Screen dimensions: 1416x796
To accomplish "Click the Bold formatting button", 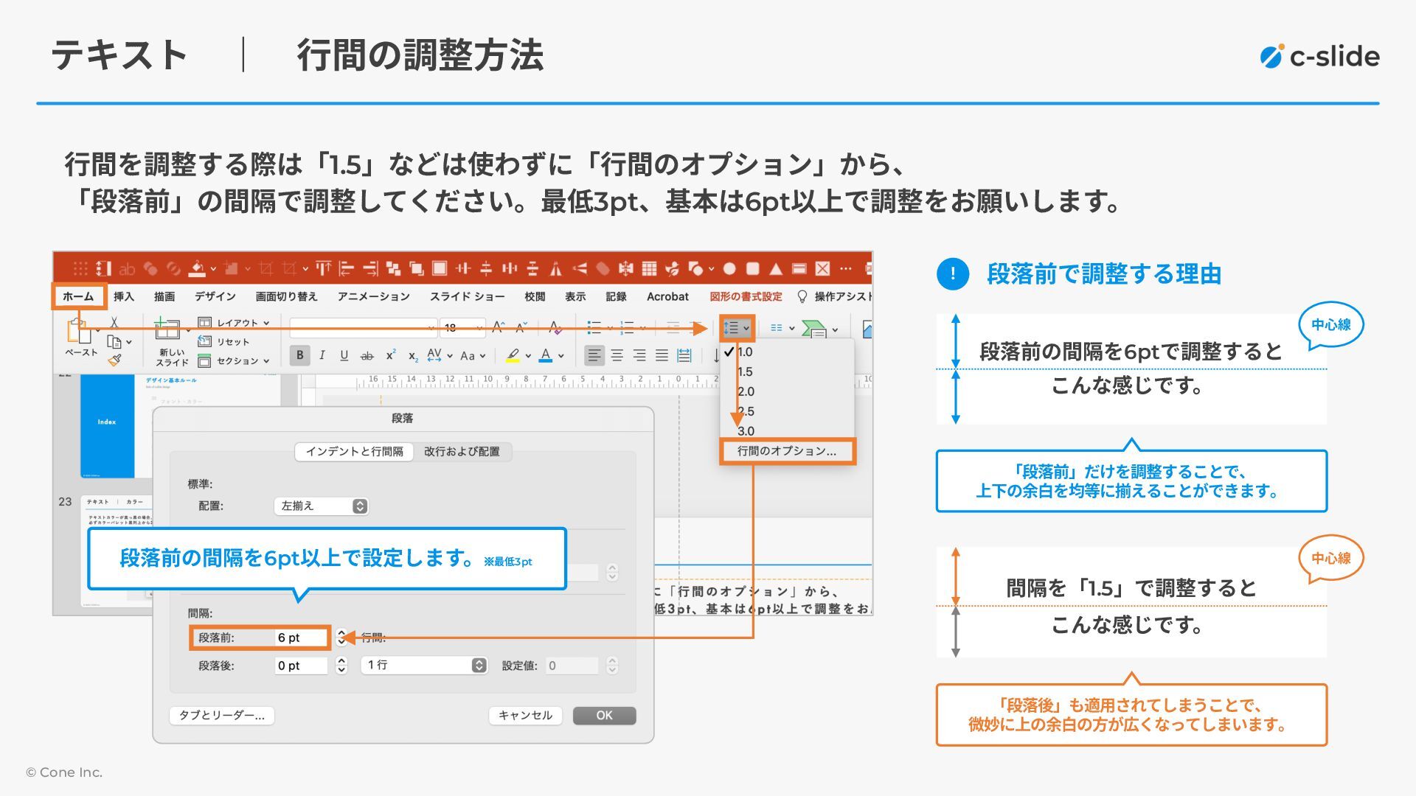I will coord(299,355).
